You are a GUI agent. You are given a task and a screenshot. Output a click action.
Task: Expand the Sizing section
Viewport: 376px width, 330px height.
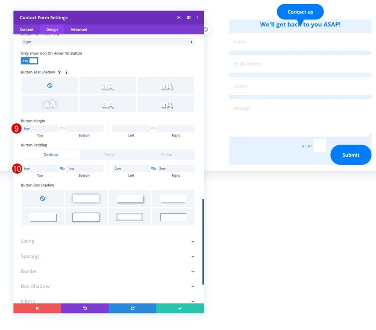[108, 241]
